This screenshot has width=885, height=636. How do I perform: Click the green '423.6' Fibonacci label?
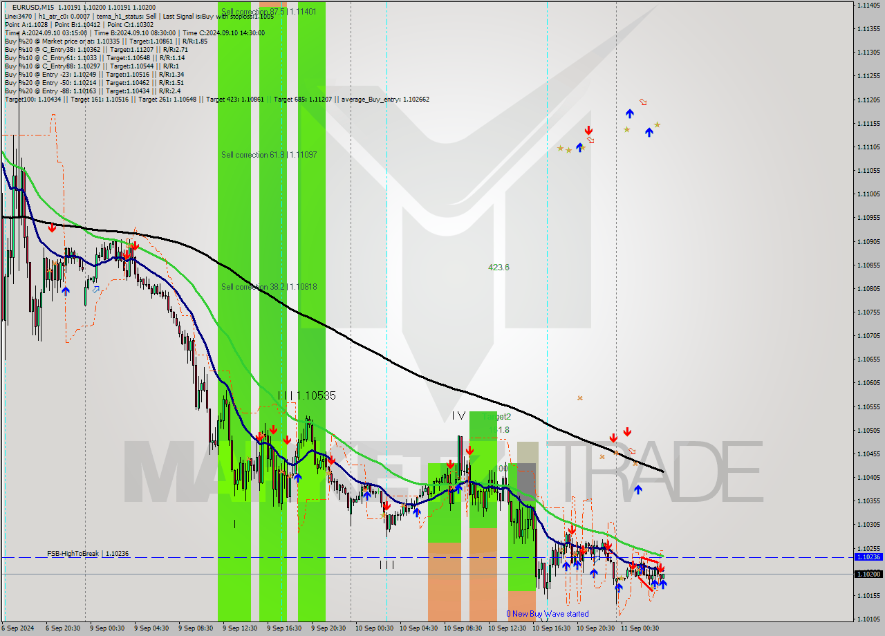tap(499, 267)
